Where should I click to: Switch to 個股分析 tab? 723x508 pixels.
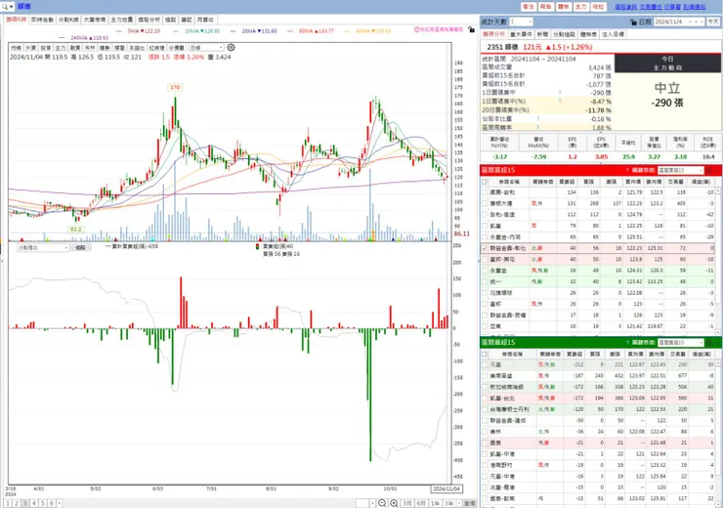[149, 20]
